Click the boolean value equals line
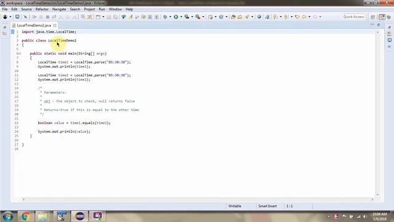Image resolution: width=394 pixels, height=222 pixels. point(74,123)
